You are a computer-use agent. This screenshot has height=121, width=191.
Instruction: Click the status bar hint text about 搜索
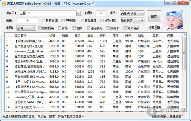[43, 117]
